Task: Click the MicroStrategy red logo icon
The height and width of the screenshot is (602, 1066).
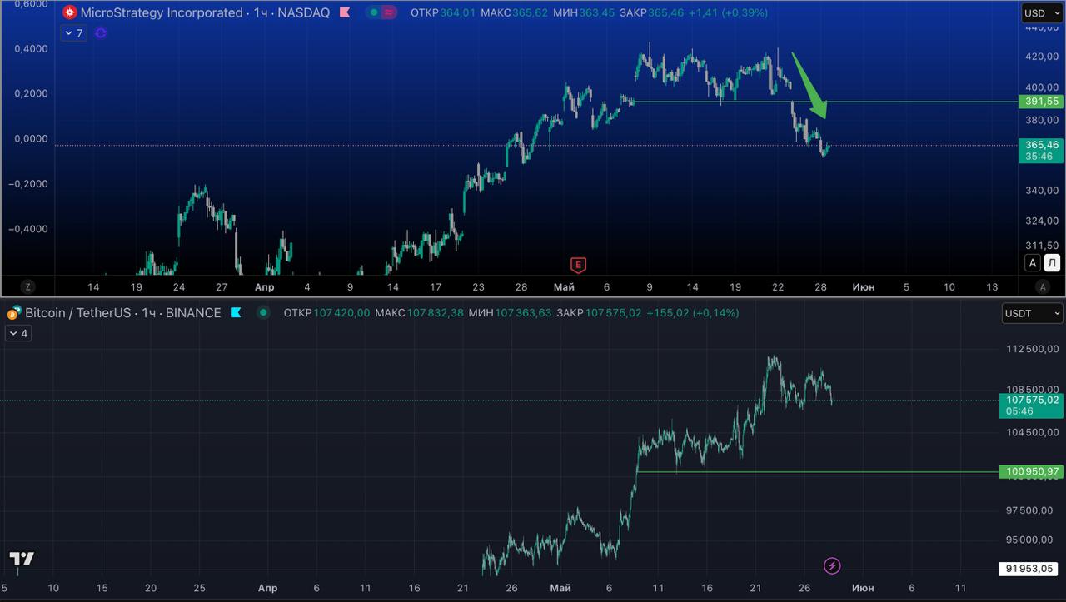Action: pyautogui.click(x=70, y=13)
